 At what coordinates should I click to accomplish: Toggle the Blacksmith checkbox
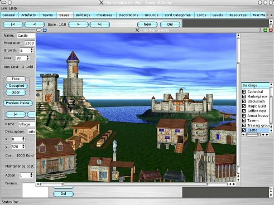pyautogui.click(x=244, y=101)
